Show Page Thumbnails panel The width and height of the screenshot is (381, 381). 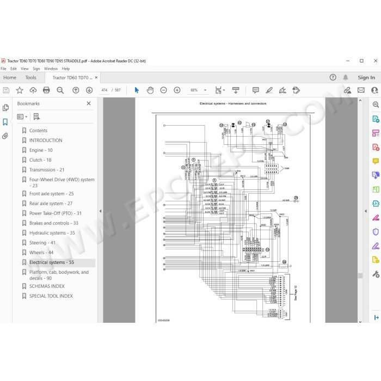click(5, 108)
